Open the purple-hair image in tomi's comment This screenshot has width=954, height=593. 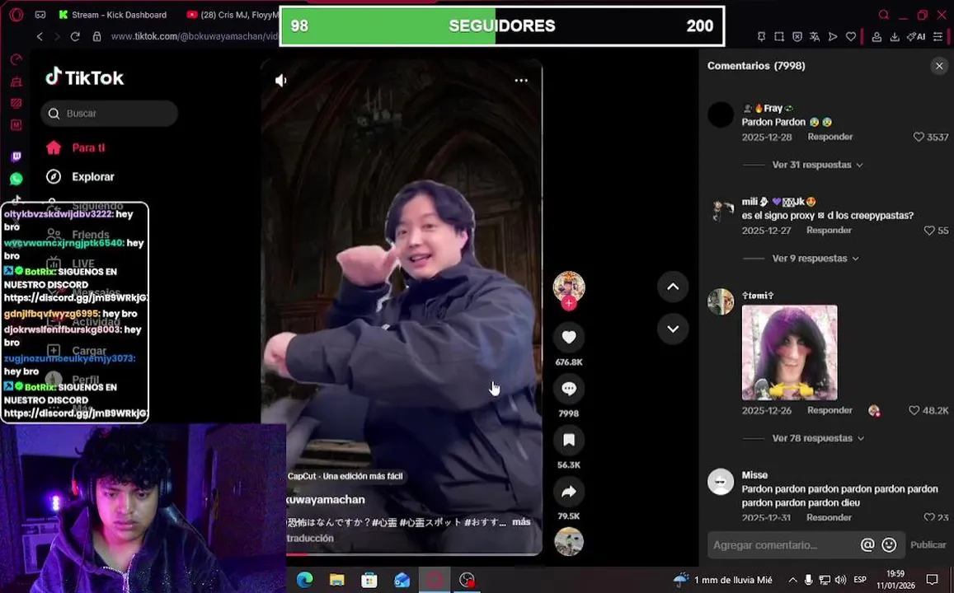tap(789, 353)
